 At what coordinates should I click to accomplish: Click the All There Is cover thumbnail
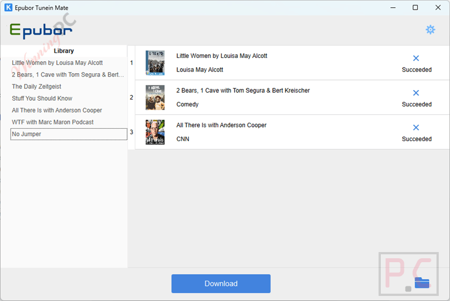click(155, 132)
